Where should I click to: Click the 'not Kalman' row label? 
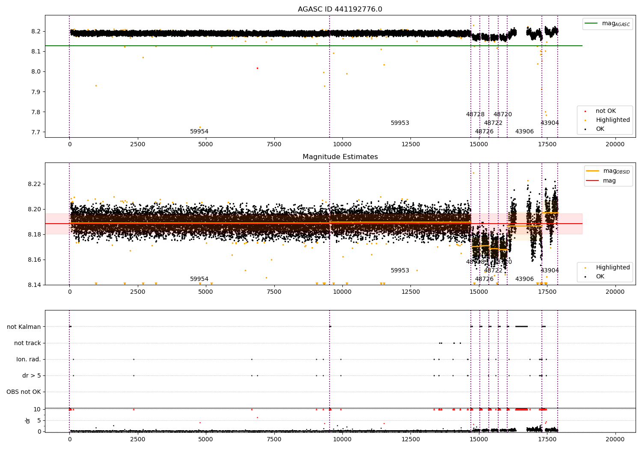[24, 327]
